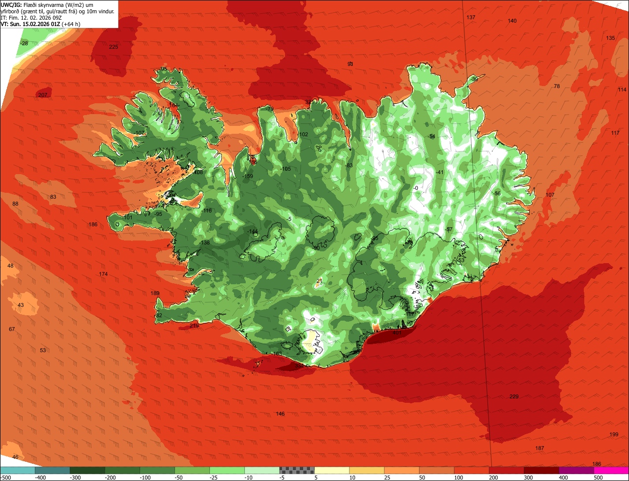The height and width of the screenshot is (481, 629).
Task: Pick the light orange 25 to 50 swatch
Action: (x=401, y=471)
